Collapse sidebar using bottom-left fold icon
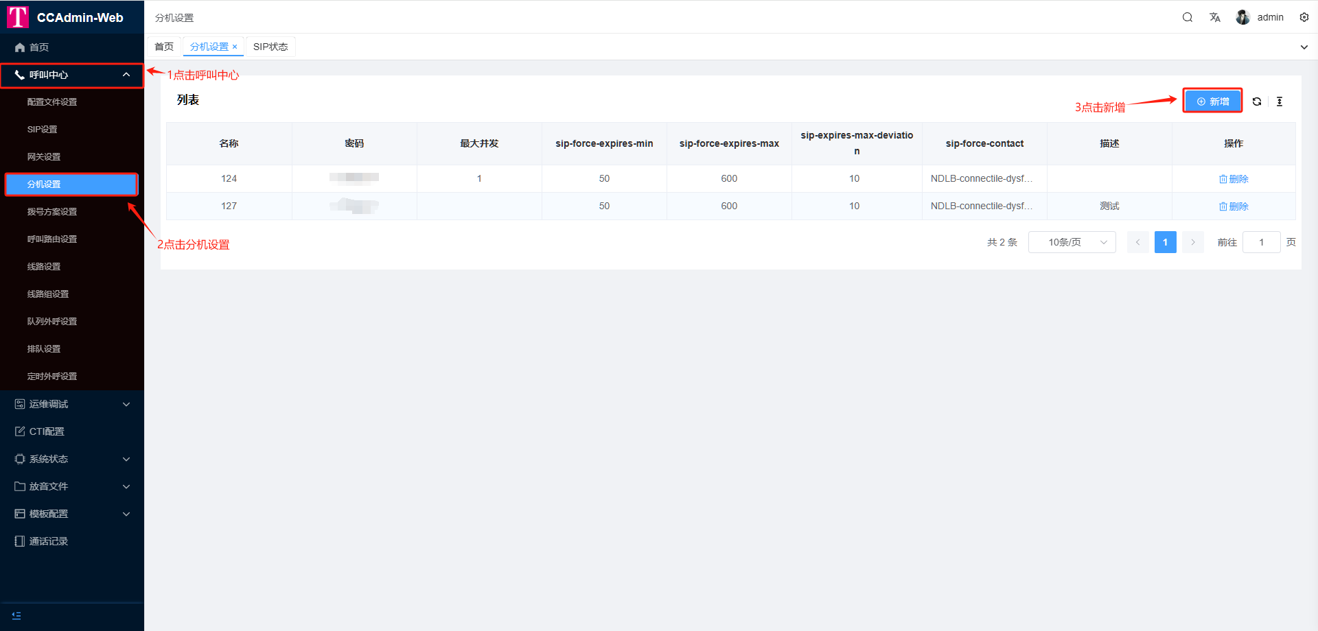The image size is (1318, 631). point(16,615)
